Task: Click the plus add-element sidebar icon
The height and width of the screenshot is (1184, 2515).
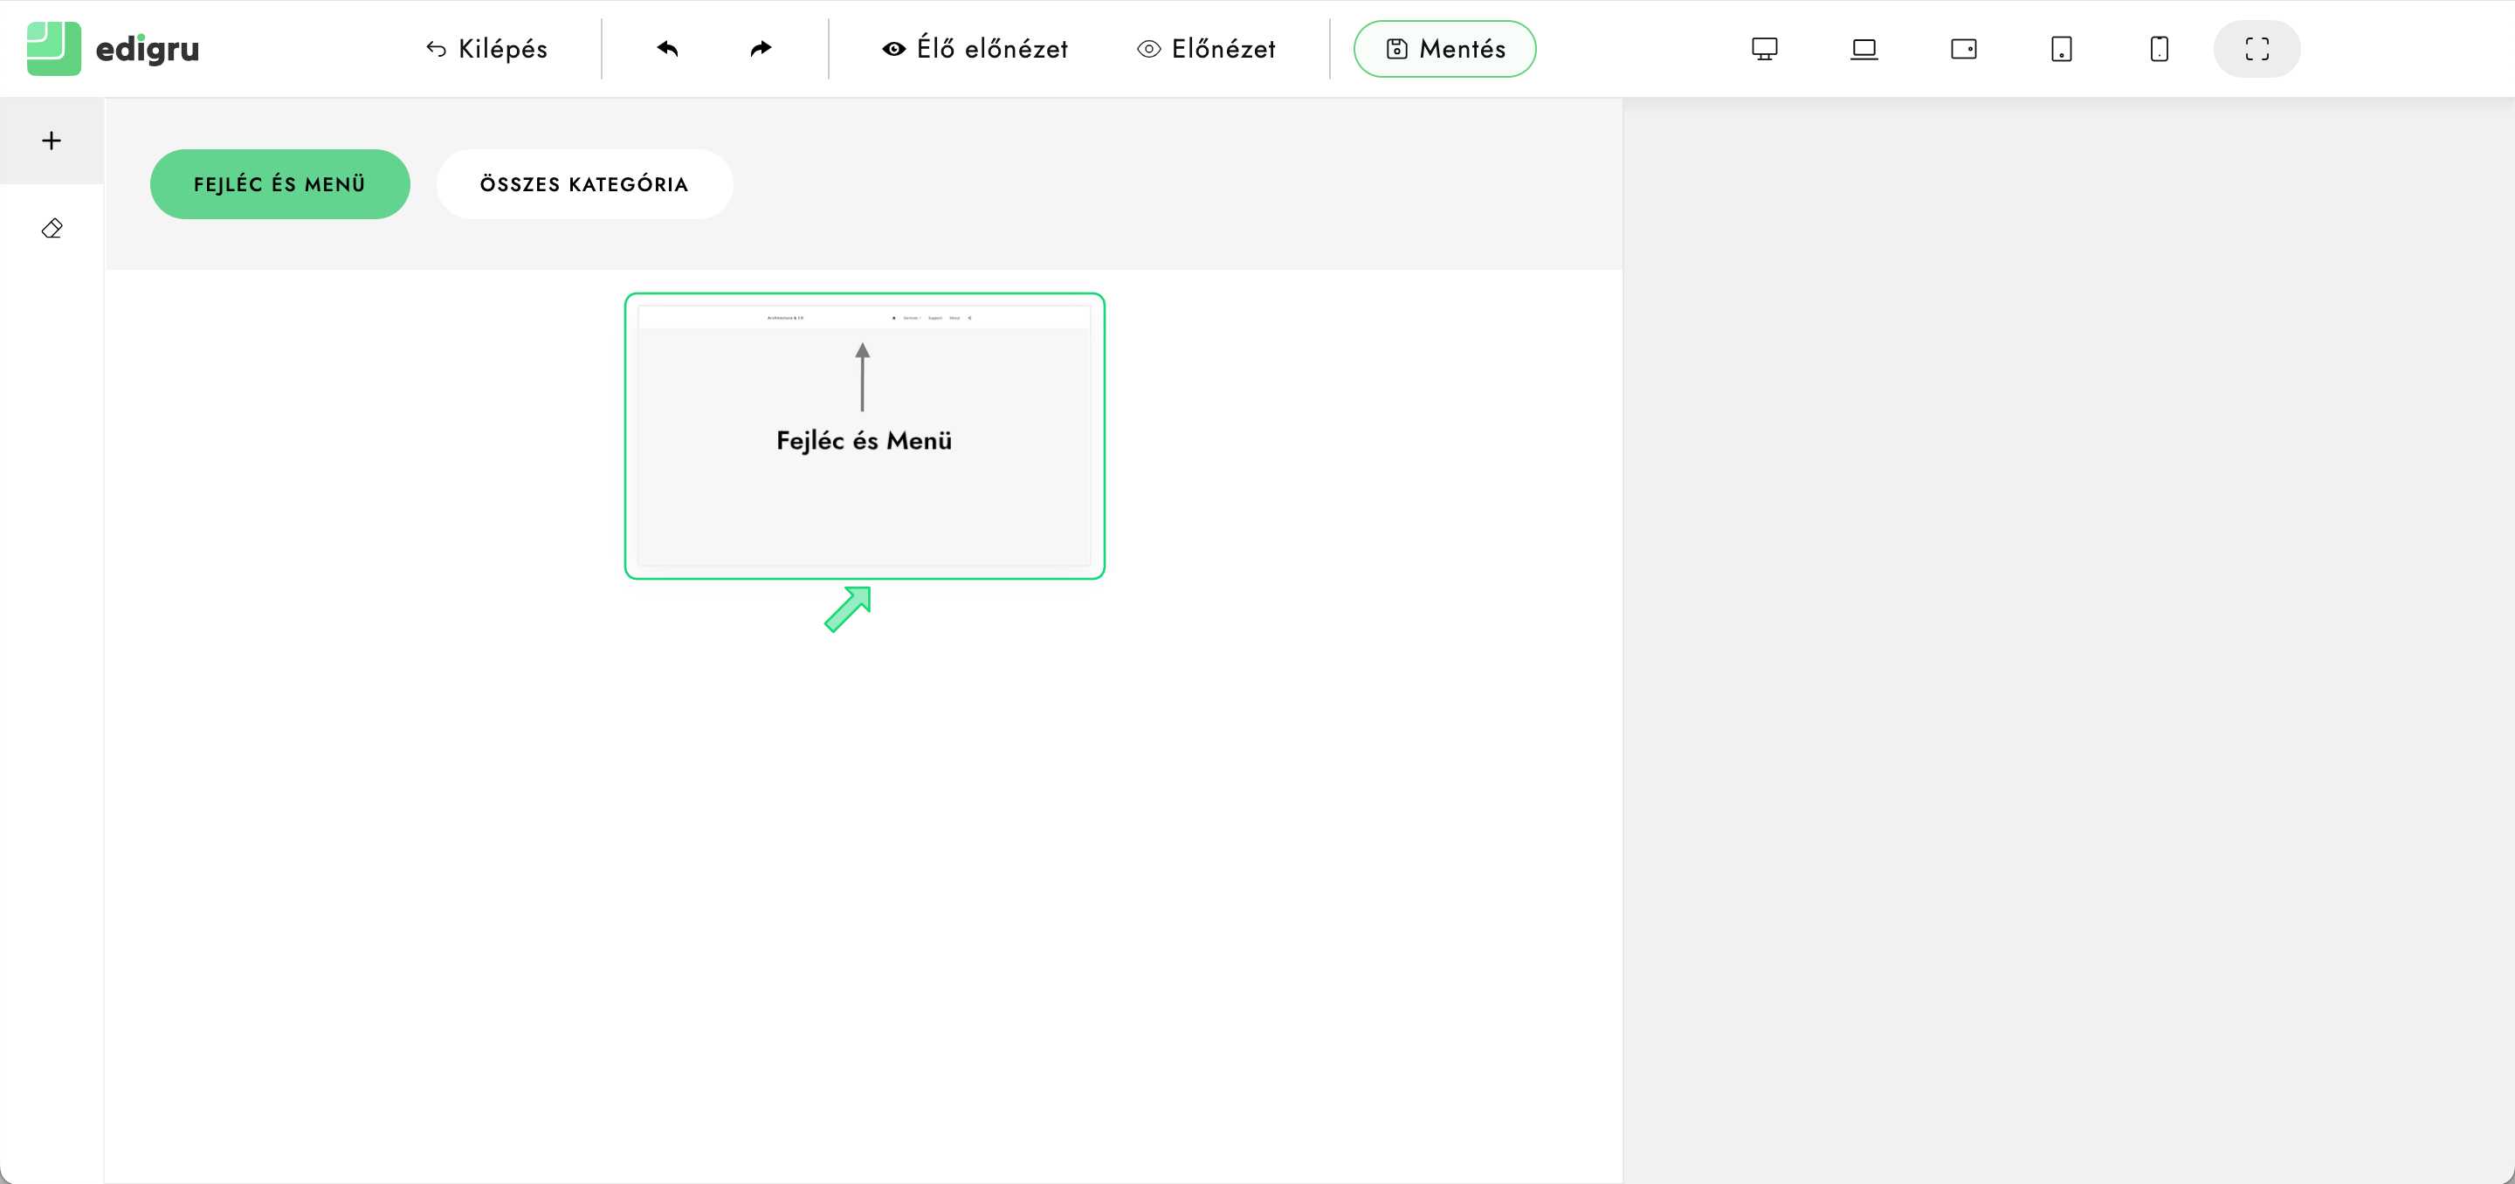Action: point(52,141)
